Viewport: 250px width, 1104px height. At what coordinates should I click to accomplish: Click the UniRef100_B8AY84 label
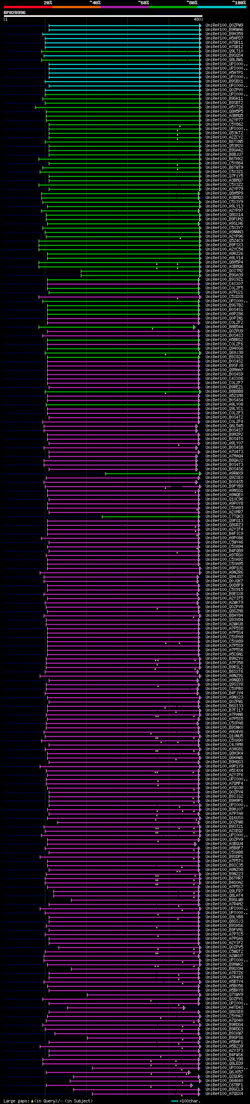(224, 615)
